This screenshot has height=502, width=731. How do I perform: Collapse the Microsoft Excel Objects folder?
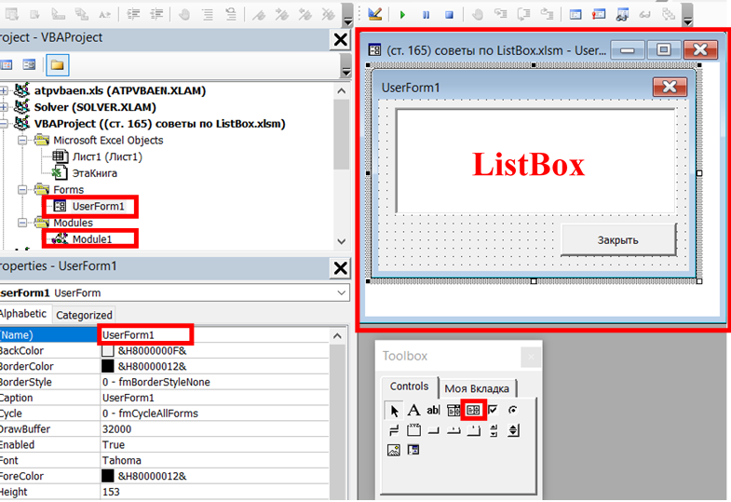click(22, 140)
